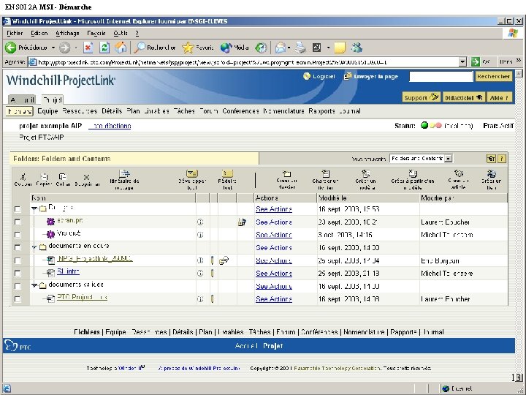Click the Réduire tout icon
The height and width of the screenshot is (395, 526).
click(227, 173)
